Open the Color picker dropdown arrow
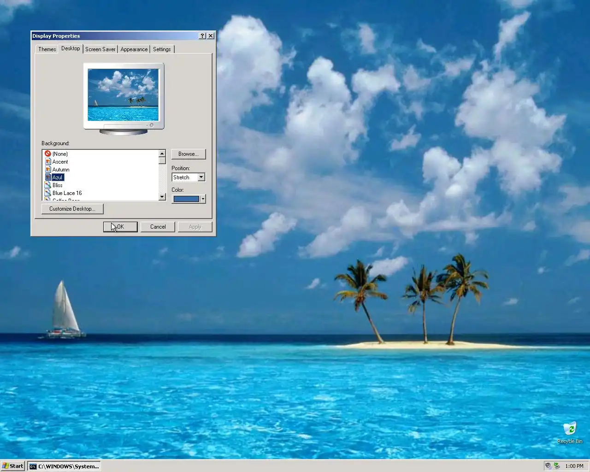The width and height of the screenshot is (590, 472). coord(203,199)
